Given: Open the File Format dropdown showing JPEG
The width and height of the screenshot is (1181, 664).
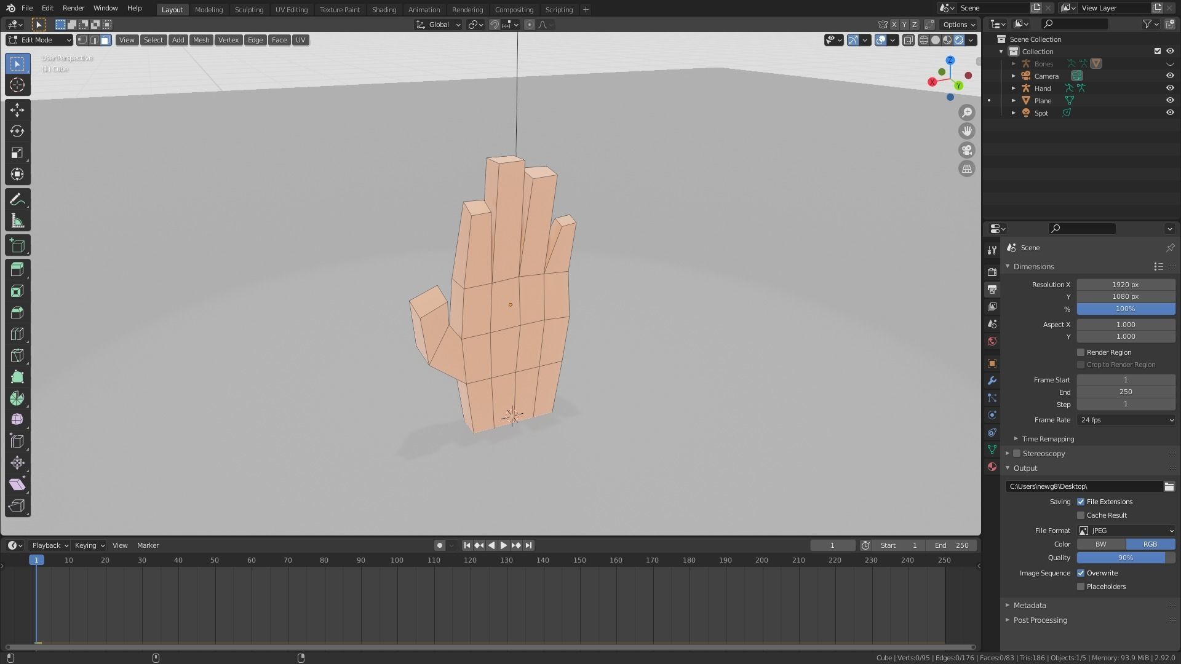Looking at the screenshot, I should coord(1126,530).
